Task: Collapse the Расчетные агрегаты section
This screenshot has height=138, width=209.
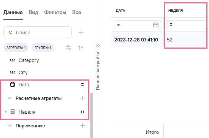Action: tap(9, 98)
